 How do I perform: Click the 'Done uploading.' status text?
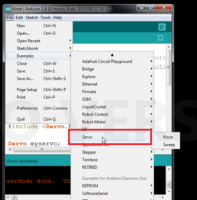pyautogui.click(x=23, y=161)
